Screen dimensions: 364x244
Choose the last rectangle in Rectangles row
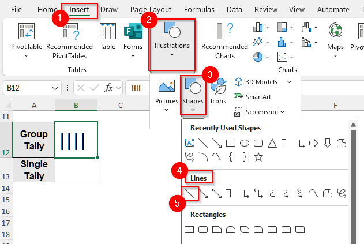pyautogui.click(x=300, y=230)
